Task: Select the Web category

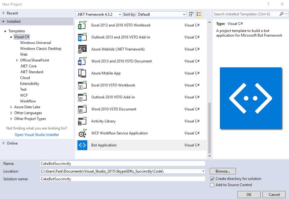Action: click(x=23, y=54)
